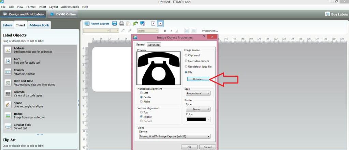Viewport: 349px width, 150px height.
Task: Select Clipboard as image source
Action: 186,55
